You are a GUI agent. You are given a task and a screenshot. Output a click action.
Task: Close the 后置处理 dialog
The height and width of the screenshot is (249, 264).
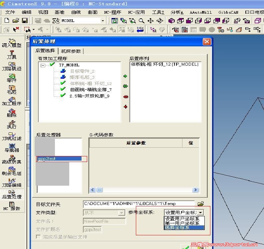[x=207, y=41]
